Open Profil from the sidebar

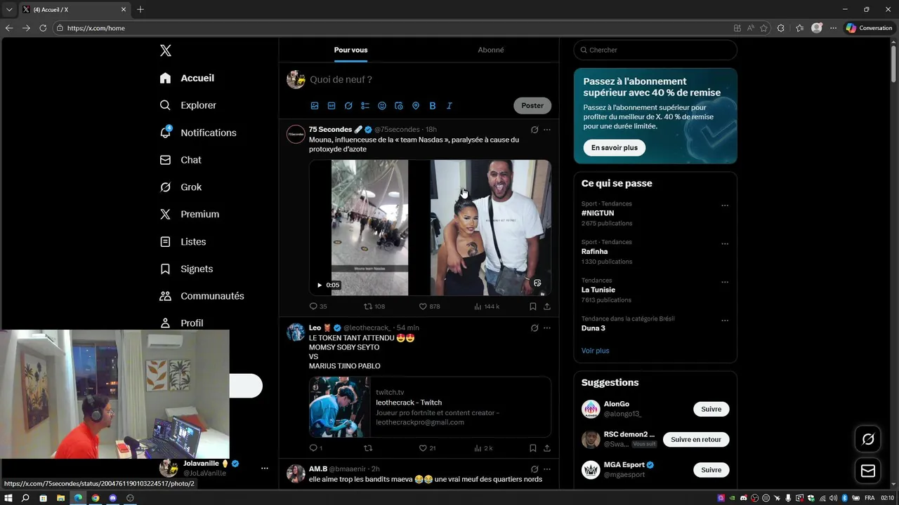(181, 323)
